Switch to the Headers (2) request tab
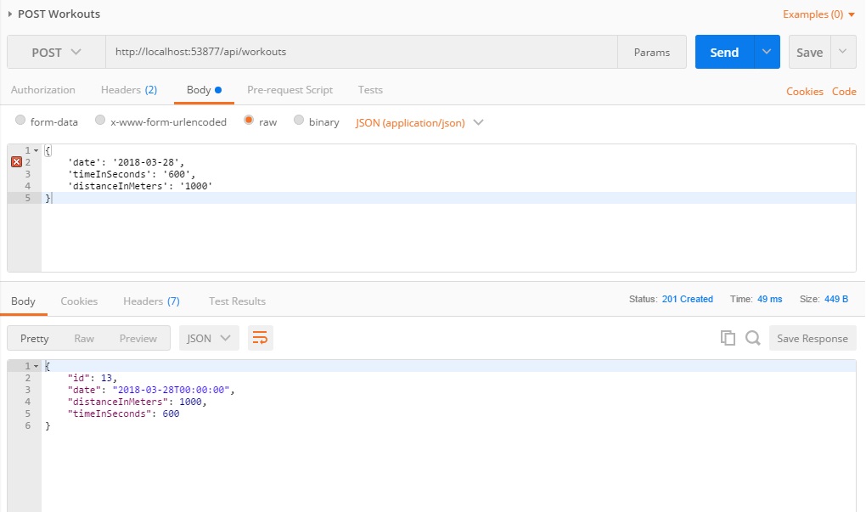 pyautogui.click(x=128, y=90)
